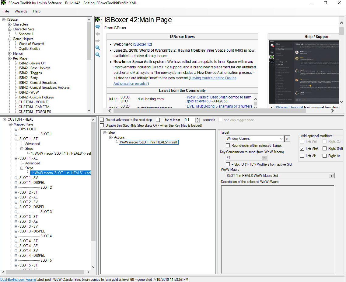Enable Round-robin within selected Target
This screenshot has width=346, height=282.
(228, 146)
